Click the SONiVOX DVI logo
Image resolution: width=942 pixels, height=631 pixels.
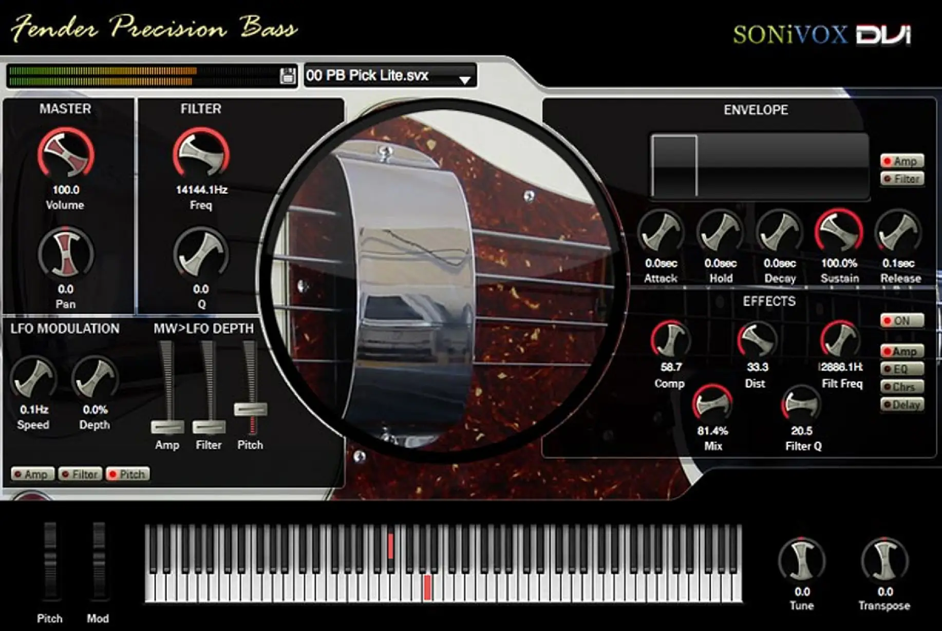coord(822,34)
